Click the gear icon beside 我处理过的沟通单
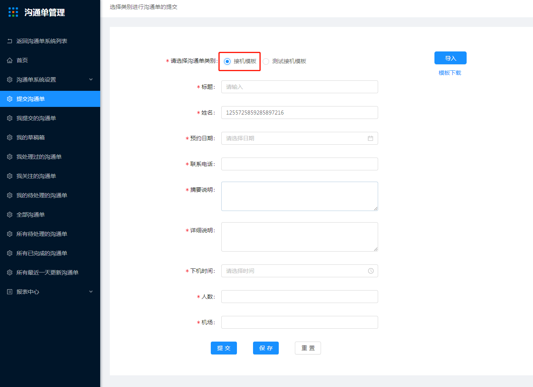 point(10,157)
